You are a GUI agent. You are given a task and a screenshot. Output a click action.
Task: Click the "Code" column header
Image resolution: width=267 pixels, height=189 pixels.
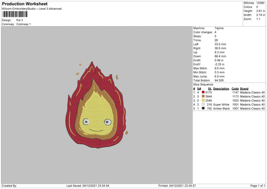tap(235, 89)
